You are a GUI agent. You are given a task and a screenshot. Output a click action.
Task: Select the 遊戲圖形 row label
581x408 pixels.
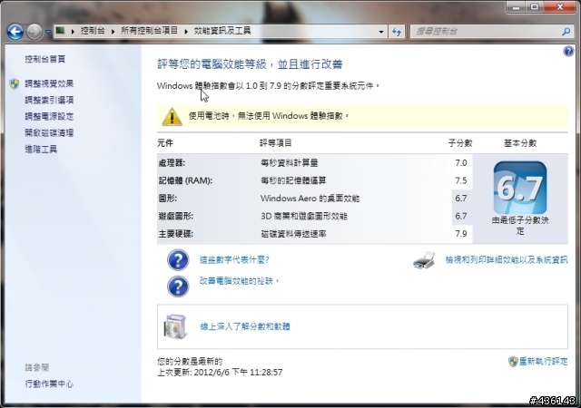click(175, 216)
